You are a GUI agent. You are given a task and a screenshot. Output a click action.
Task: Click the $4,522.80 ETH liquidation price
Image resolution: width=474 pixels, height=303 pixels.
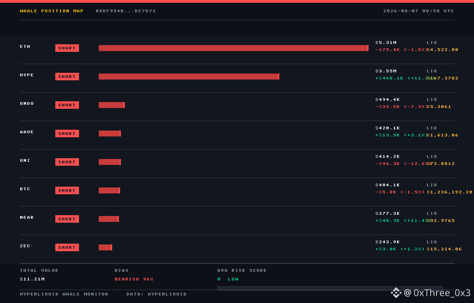pos(442,50)
